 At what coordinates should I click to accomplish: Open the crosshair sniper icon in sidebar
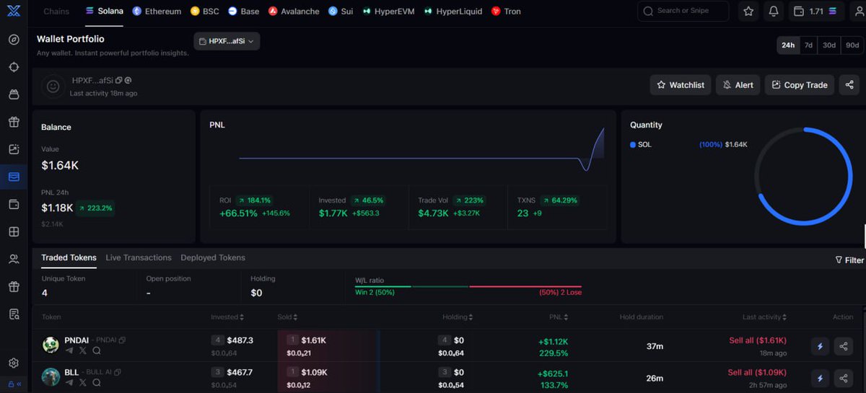pos(14,67)
